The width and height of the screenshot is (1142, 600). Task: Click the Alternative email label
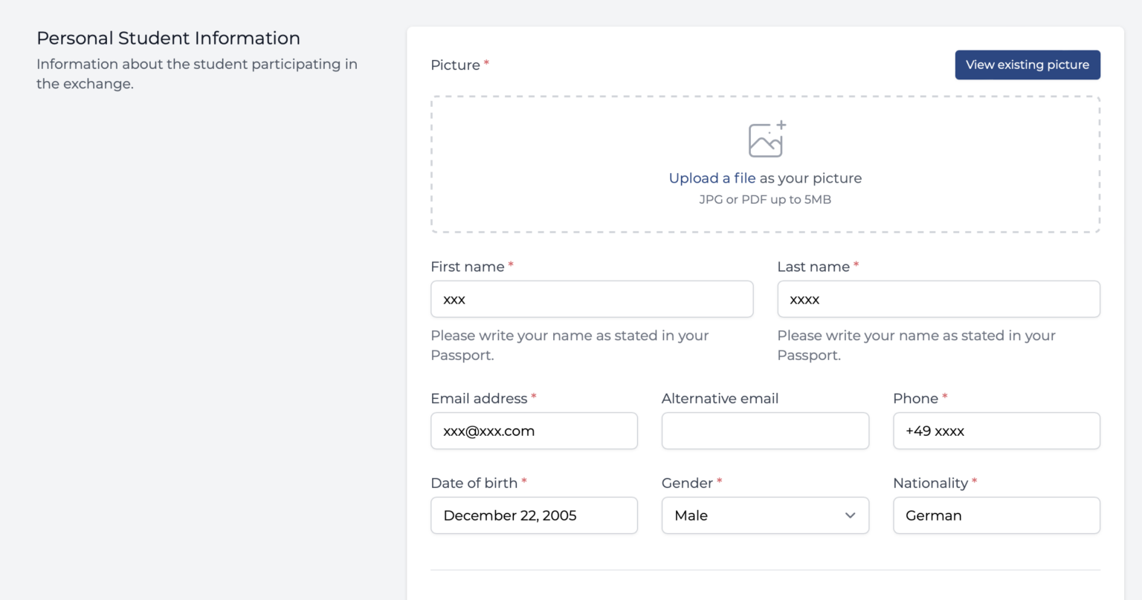(720, 399)
